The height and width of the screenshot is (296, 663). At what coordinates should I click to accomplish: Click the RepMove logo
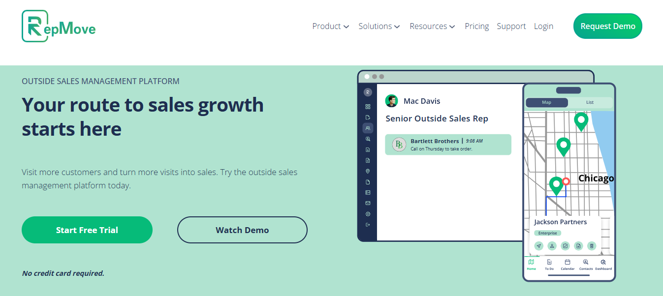(59, 26)
